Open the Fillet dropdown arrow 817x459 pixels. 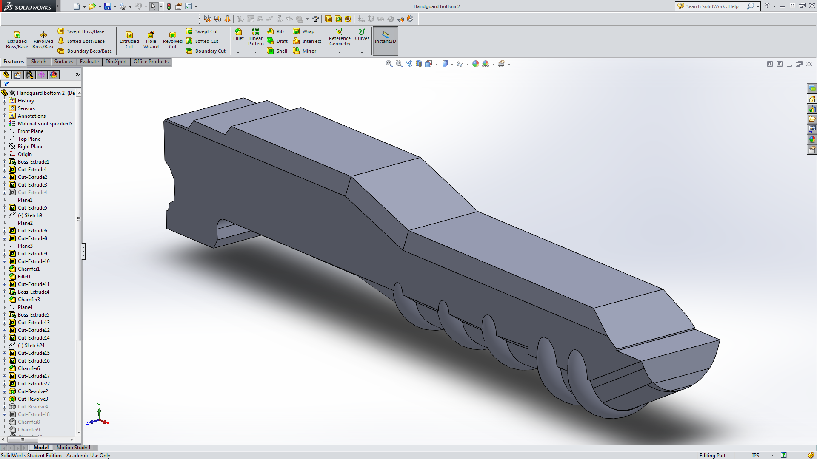click(x=238, y=52)
